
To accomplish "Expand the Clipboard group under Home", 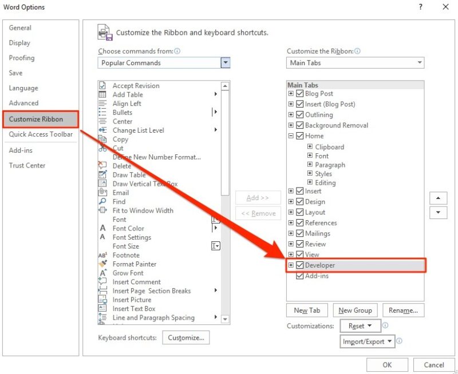I will [310, 147].
